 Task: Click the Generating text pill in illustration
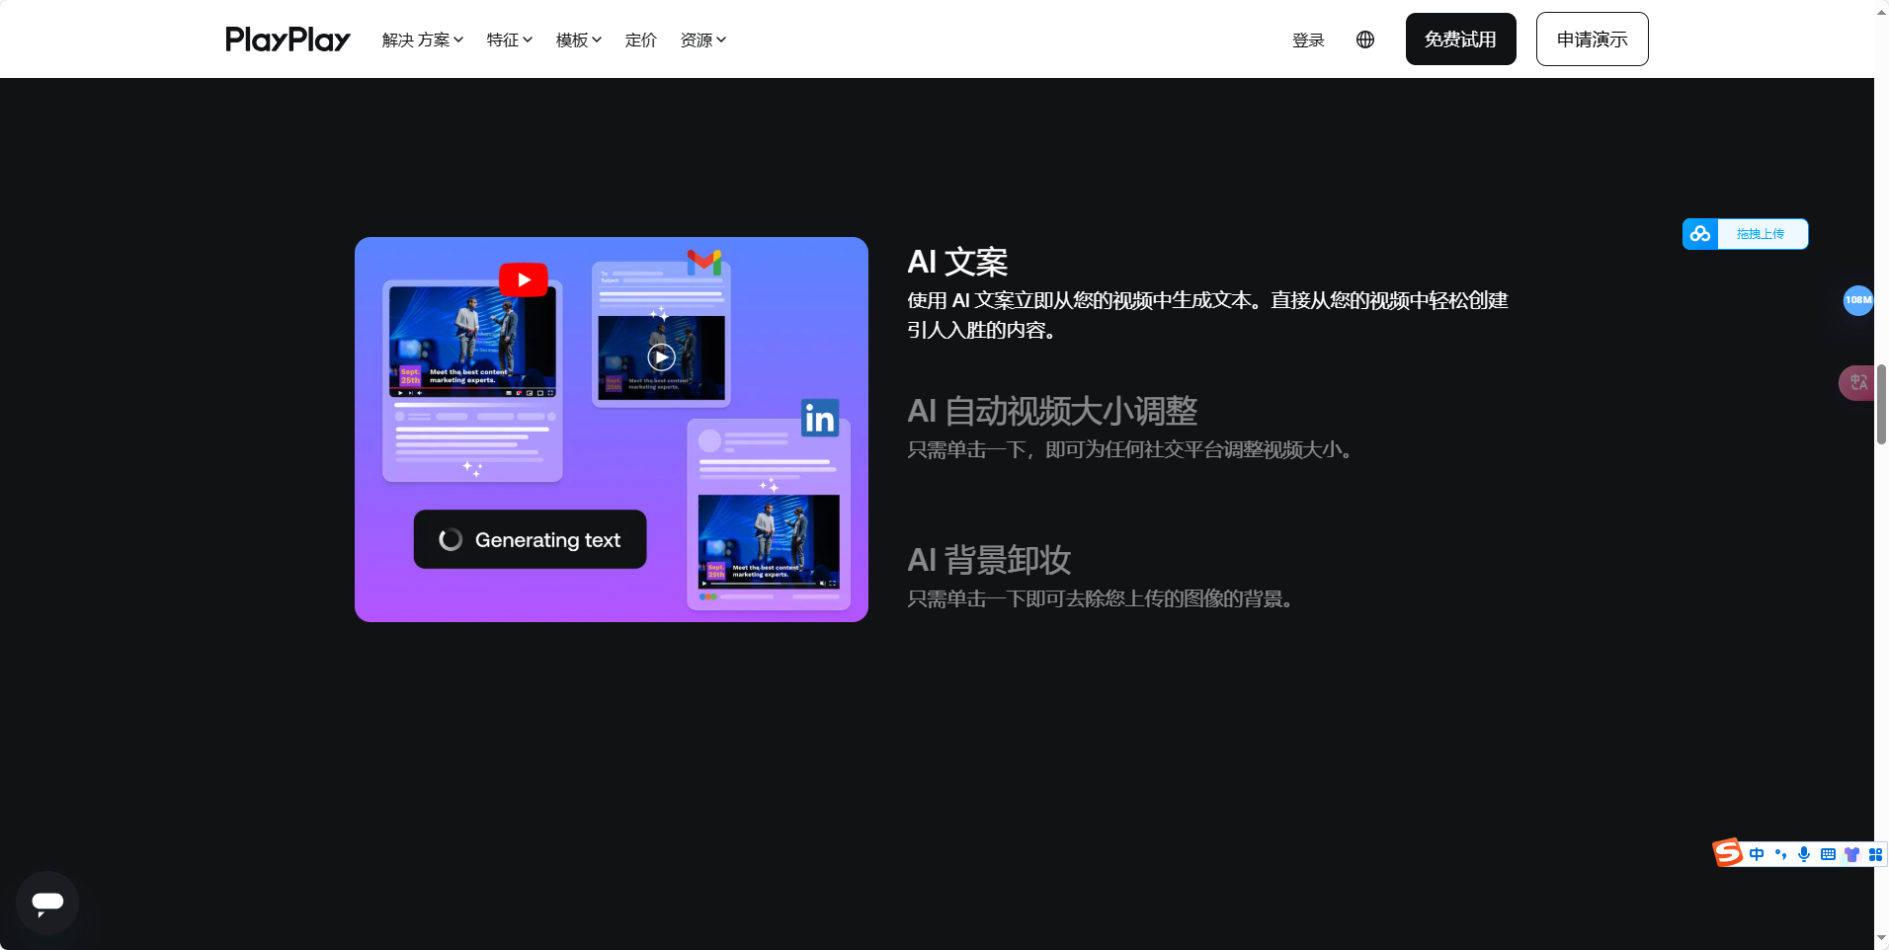click(x=530, y=539)
